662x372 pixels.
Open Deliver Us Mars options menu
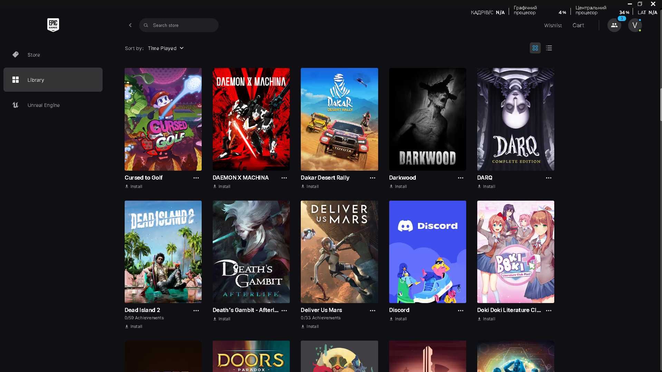point(373,311)
